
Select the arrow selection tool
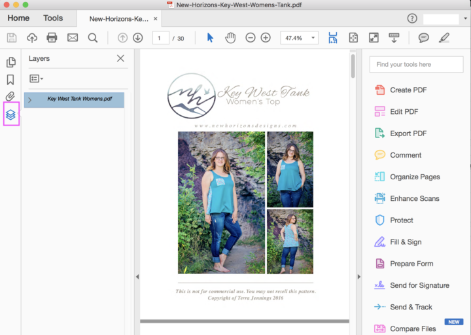210,37
